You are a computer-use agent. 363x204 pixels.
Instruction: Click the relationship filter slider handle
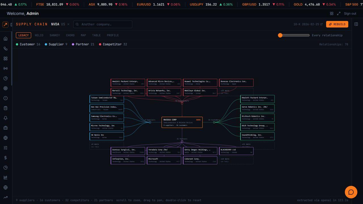[x=280, y=35]
